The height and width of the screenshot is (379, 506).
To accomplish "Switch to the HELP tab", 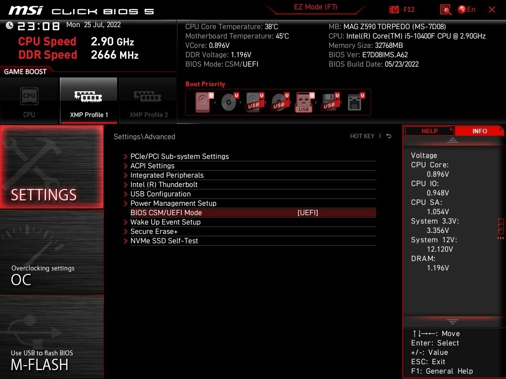I will point(429,130).
